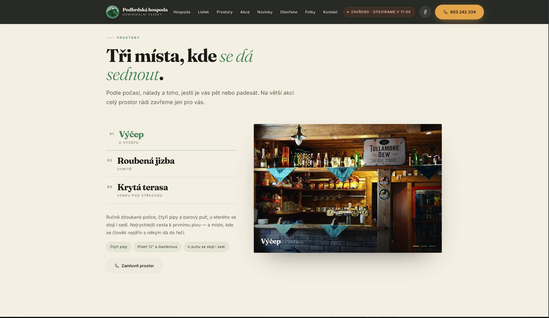Image resolution: width=549 pixels, height=318 pixels.
Task: Open the Facebook icon in header
Action: coord(425,12)
